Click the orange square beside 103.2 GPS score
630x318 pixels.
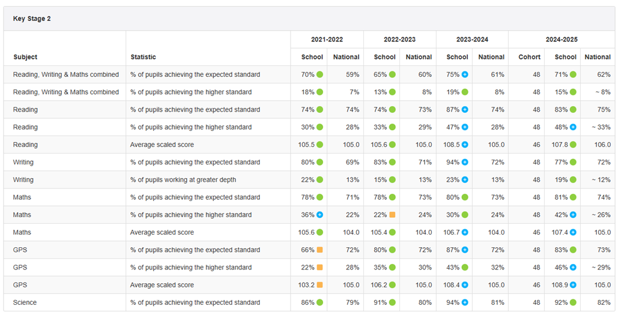pyautogui.click(x=320, y=285)
